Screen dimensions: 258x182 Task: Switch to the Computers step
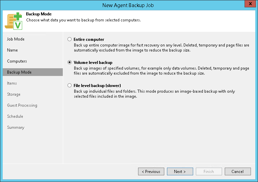pos(17,61)
